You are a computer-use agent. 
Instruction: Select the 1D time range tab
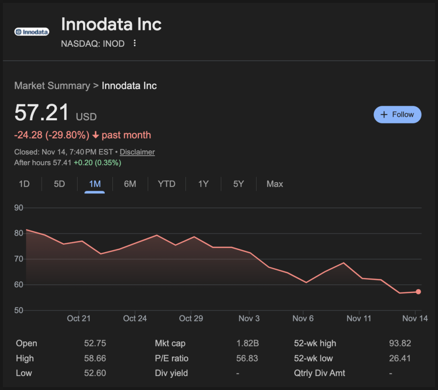tap(24, 184)
